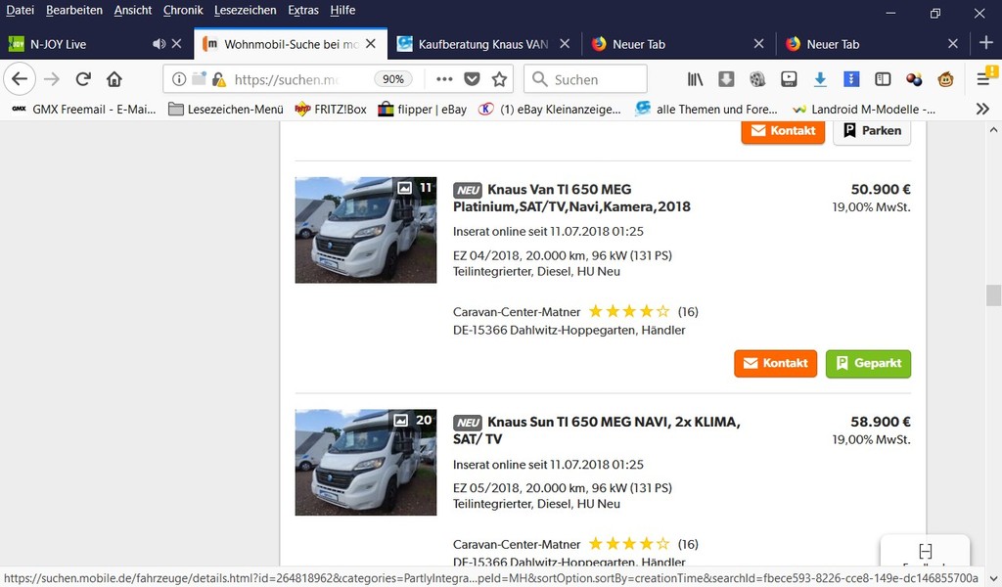Toggle the sidebar view icon

(x=883, y=79)
